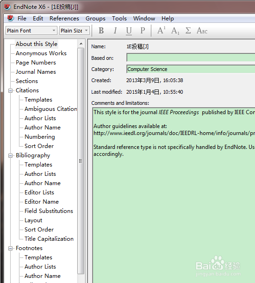Open Templates under Bibliography
Image resolution: width=255 pixels, height=283 pixels.
pos(38,165)
